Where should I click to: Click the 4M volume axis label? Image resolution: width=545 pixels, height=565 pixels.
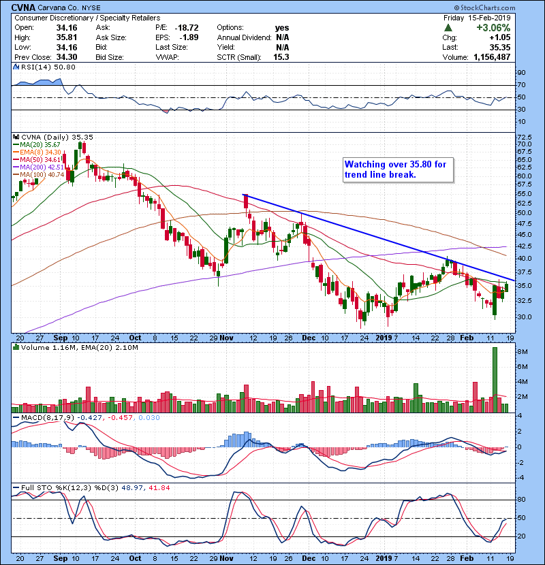click(523, 382)
